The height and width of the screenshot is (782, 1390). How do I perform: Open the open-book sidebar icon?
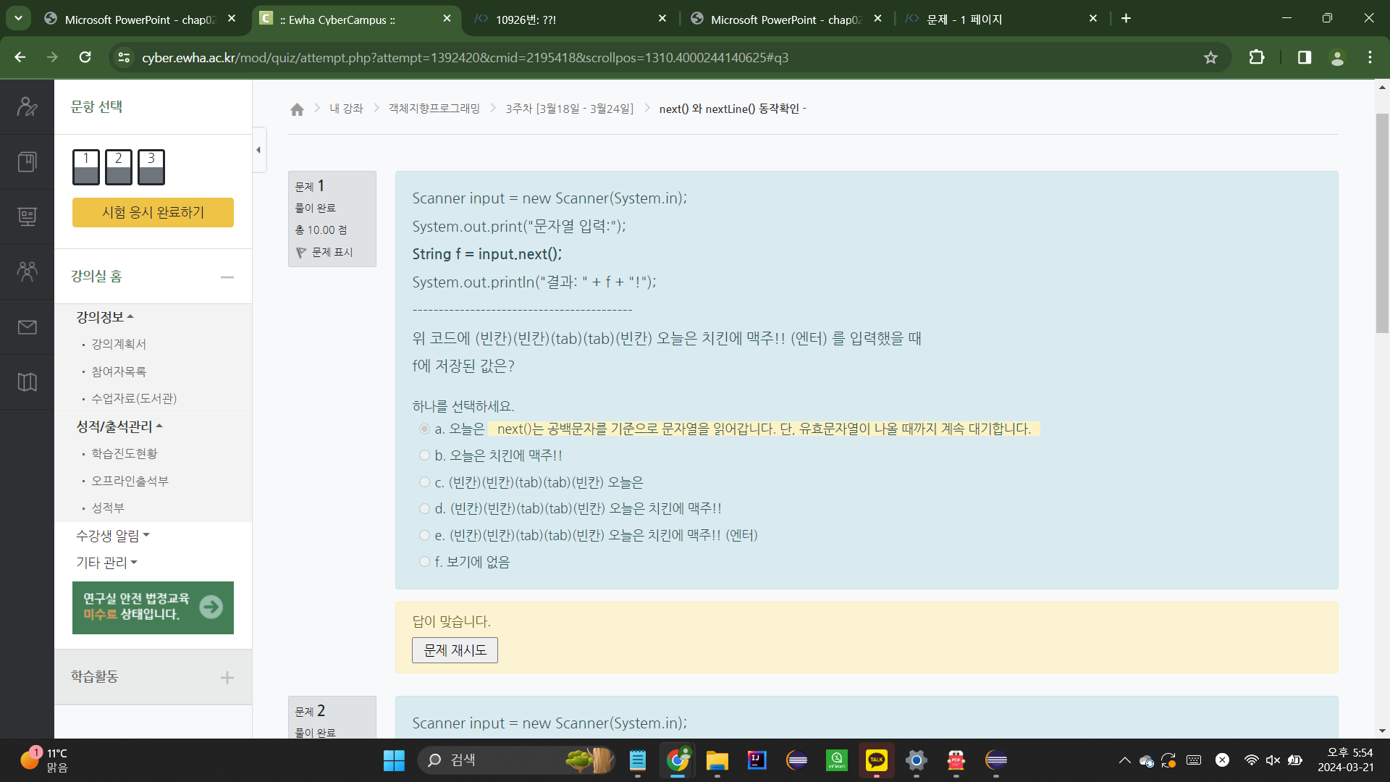pos(27,382)
